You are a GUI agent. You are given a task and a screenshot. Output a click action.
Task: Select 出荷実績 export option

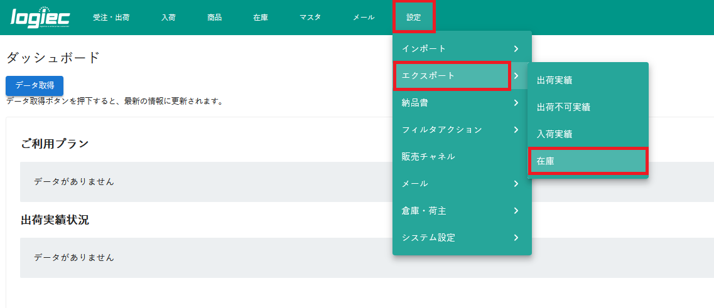coord(554,80)
